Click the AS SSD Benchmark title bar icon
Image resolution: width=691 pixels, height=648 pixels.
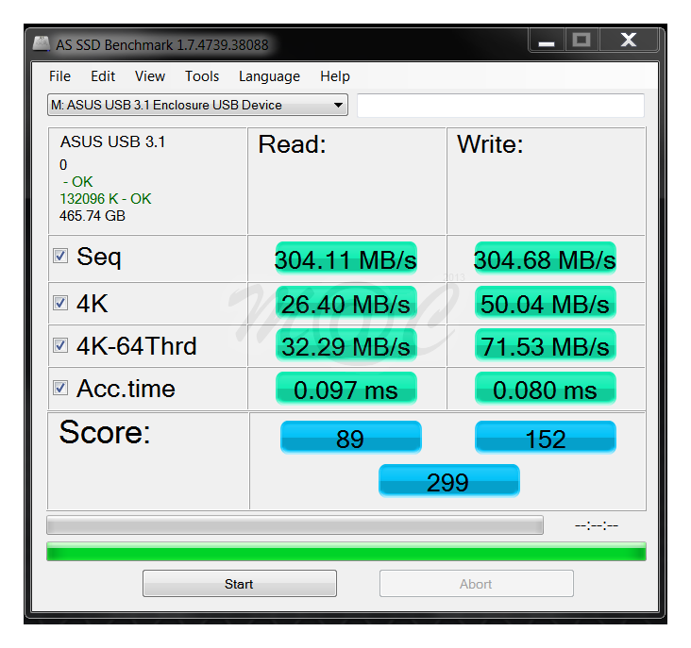[x=42, y=44]
